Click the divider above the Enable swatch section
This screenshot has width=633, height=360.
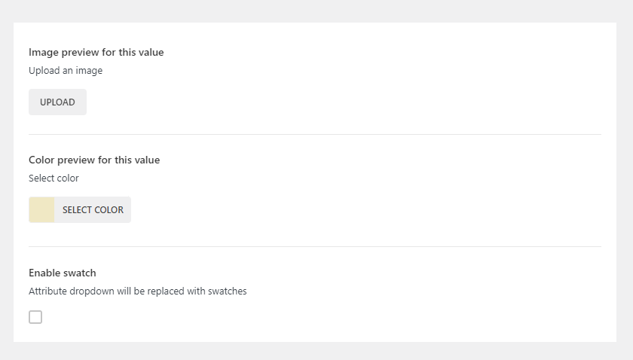315,246
